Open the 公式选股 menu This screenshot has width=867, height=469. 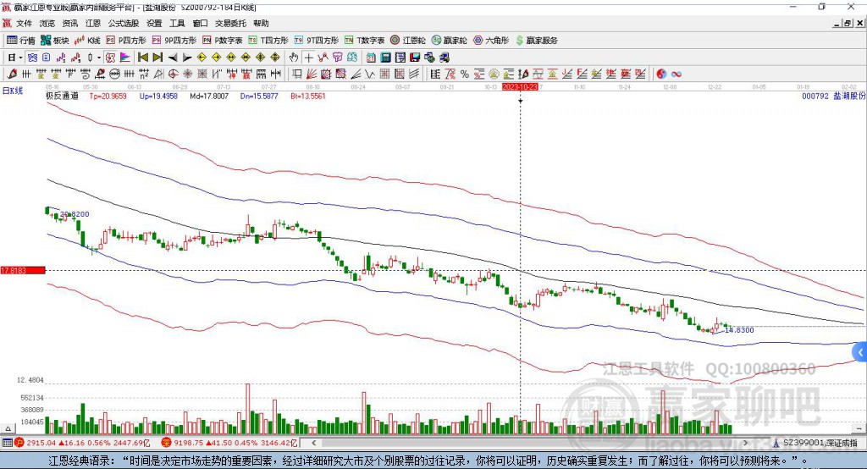(x=124, y=23)
